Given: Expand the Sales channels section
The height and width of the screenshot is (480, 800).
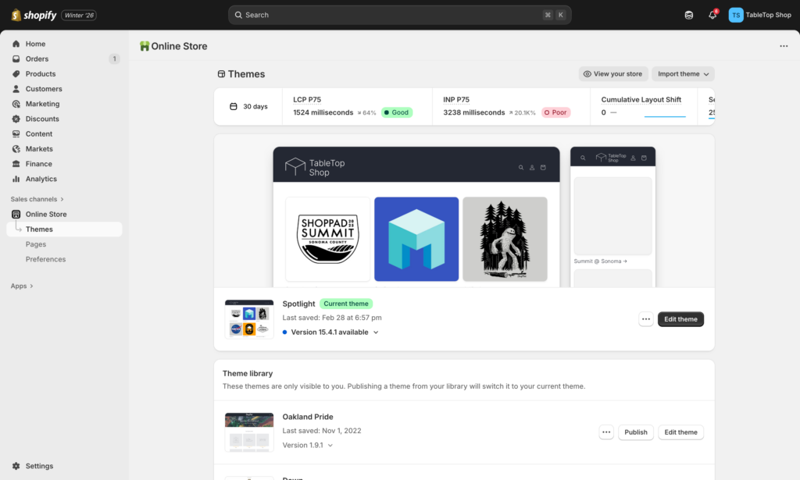Looking at the screenshot, I should pos(37,199).
